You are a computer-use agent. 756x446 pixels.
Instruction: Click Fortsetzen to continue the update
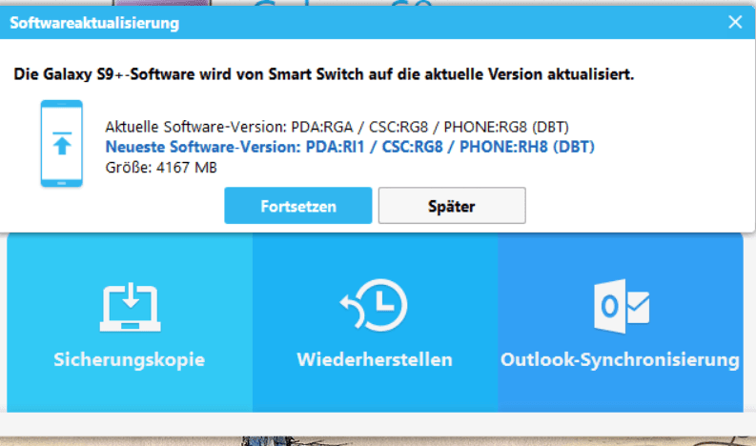[298, 206]
